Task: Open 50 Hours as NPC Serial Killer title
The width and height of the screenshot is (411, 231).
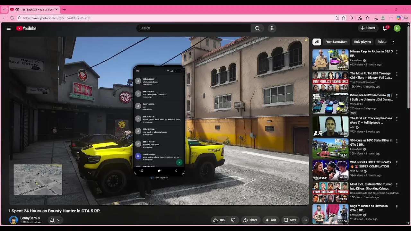Action: tap(371, 142)
